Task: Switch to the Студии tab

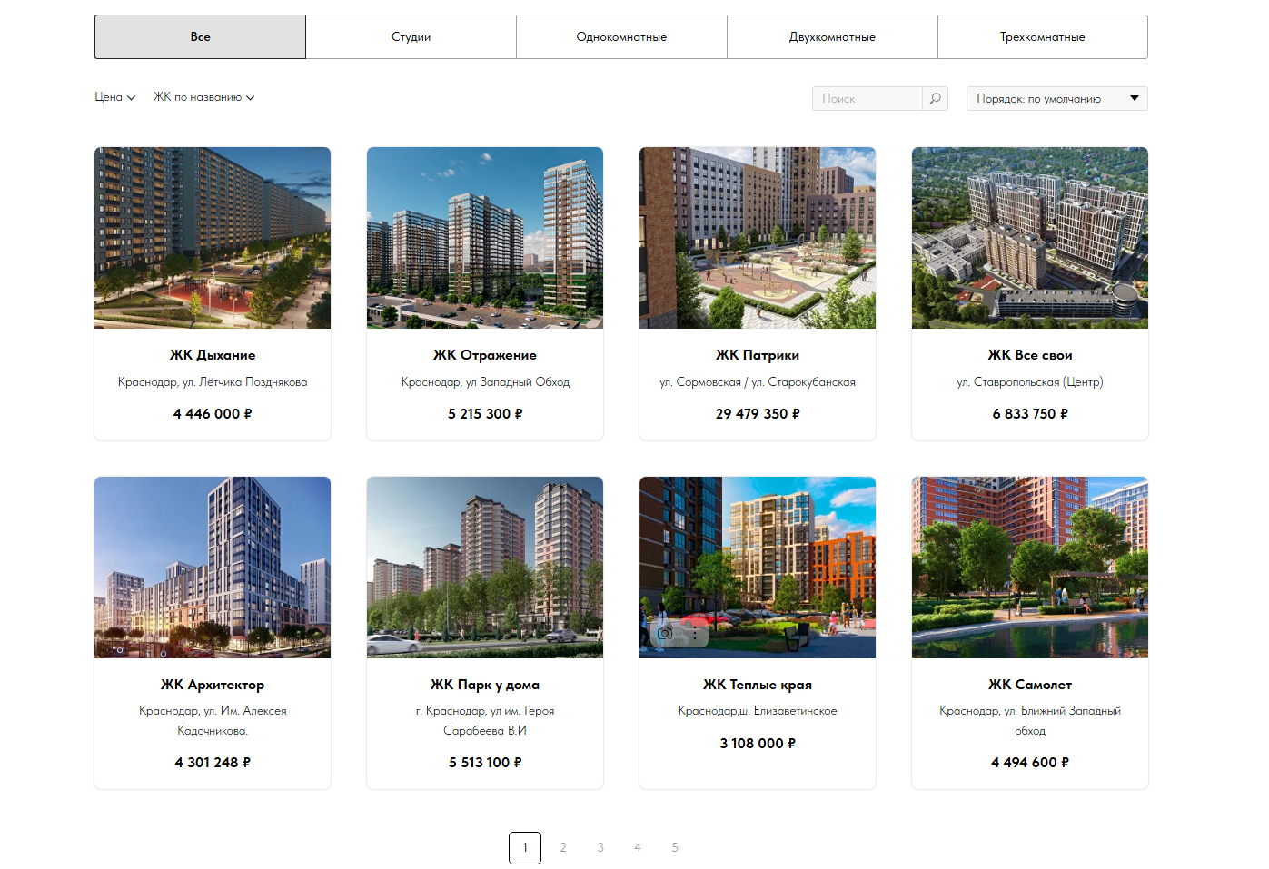Action: [x=411, y=36]
